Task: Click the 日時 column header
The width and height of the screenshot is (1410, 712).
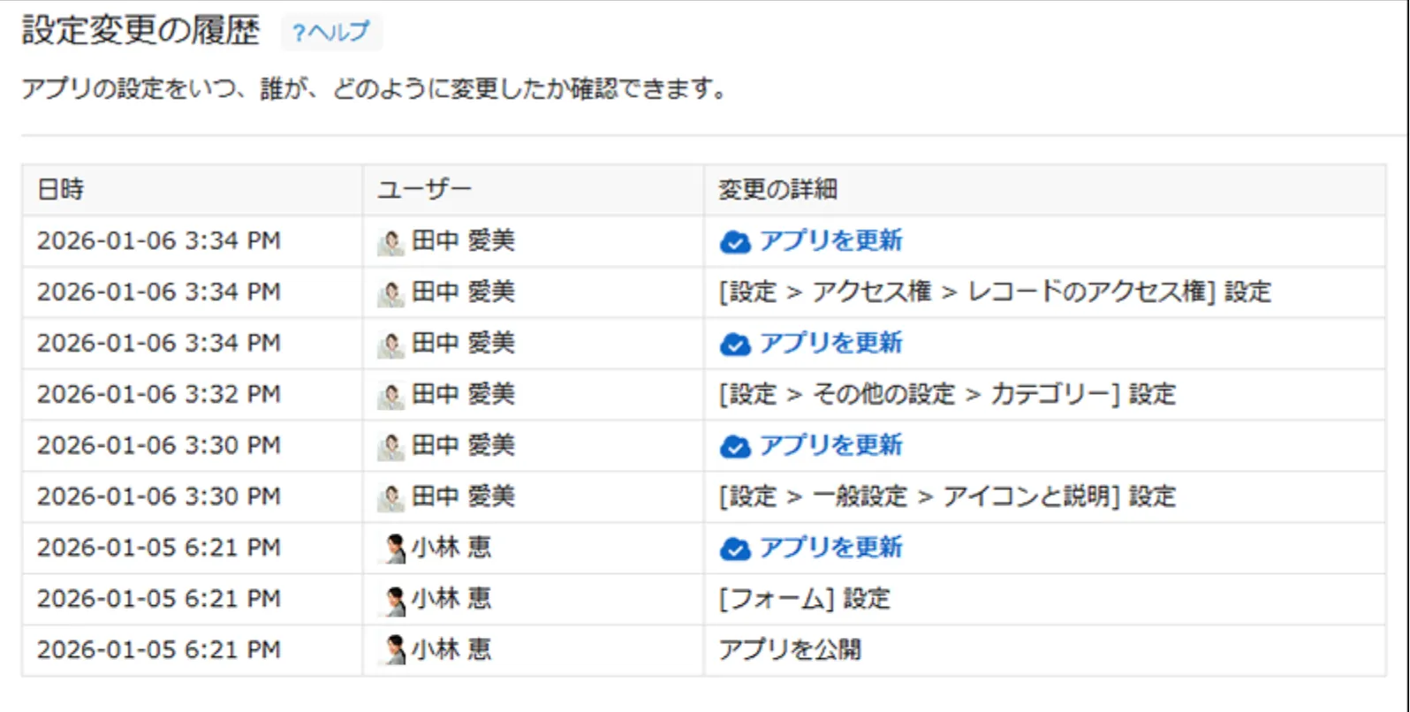Action: [61, 189]
